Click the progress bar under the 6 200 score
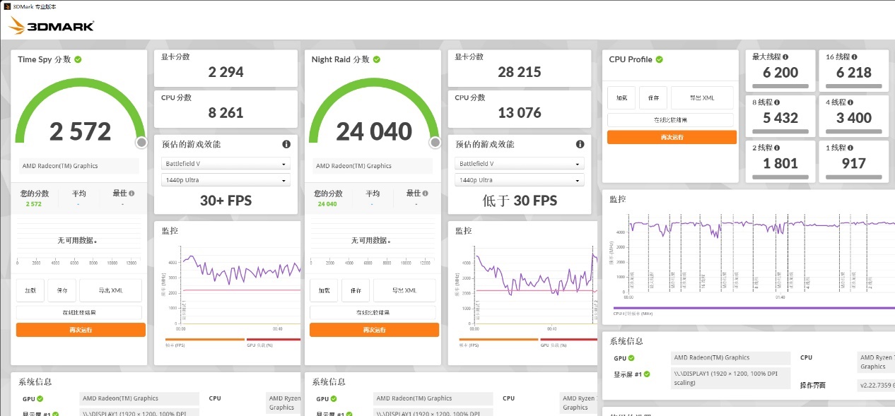 point(780,85)
